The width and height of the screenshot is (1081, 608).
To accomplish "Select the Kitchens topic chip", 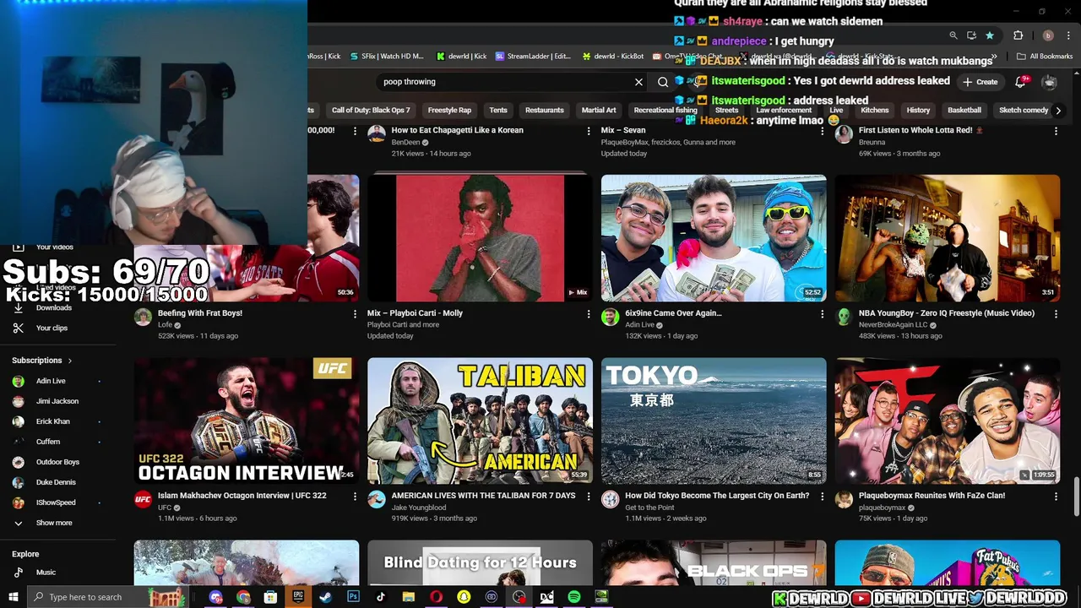I will click(x=875, y=111).
